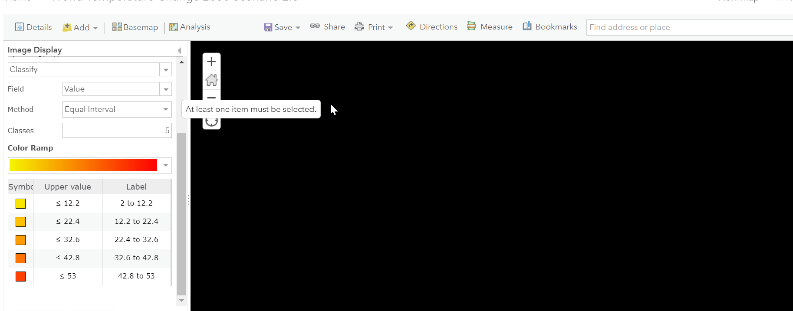
Task: Click upper value ≤ 32.6 cell
Action: click(68, 239)
